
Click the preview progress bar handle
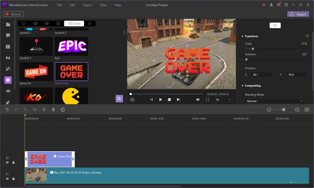pyautogui.click(x=131, y=94)
